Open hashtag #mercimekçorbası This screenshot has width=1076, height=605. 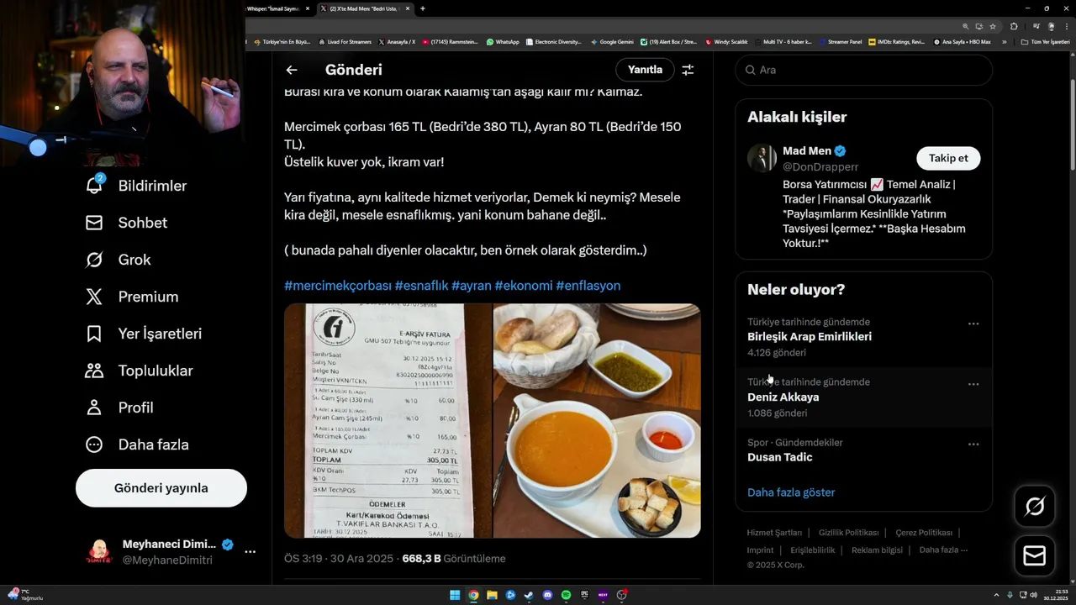(x=338, y=286)
